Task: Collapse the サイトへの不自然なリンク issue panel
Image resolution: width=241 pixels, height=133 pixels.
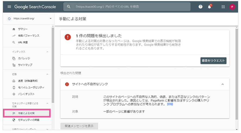Action: coord(223,84)
